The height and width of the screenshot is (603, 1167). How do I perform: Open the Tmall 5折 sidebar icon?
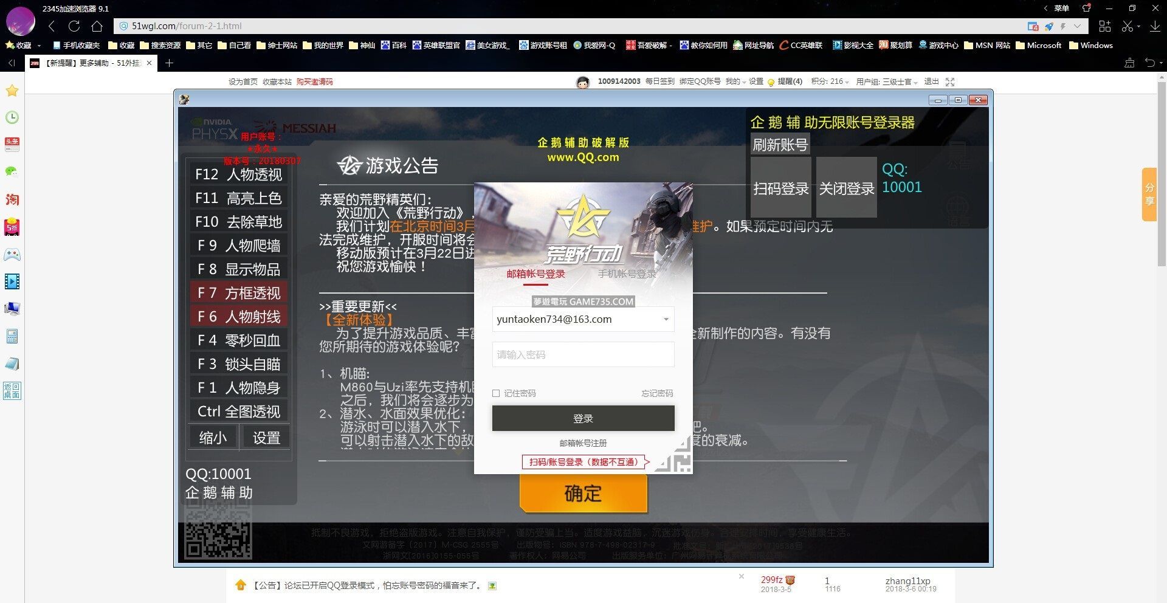click(12, 227)
